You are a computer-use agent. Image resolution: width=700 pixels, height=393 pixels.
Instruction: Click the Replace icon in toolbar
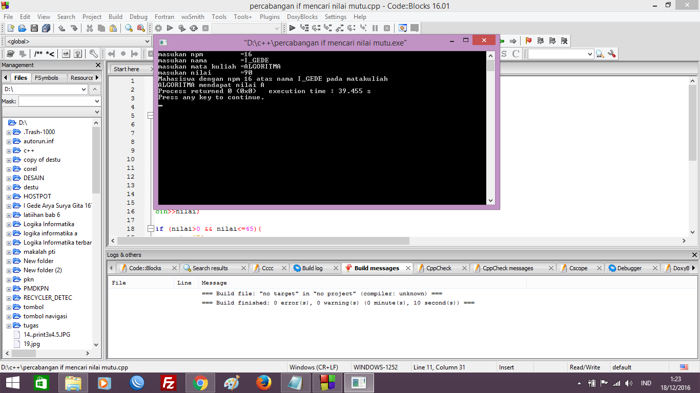tap(141, 28)
